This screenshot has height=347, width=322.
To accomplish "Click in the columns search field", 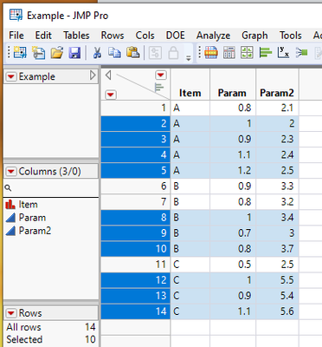I will tap(51, 188).
